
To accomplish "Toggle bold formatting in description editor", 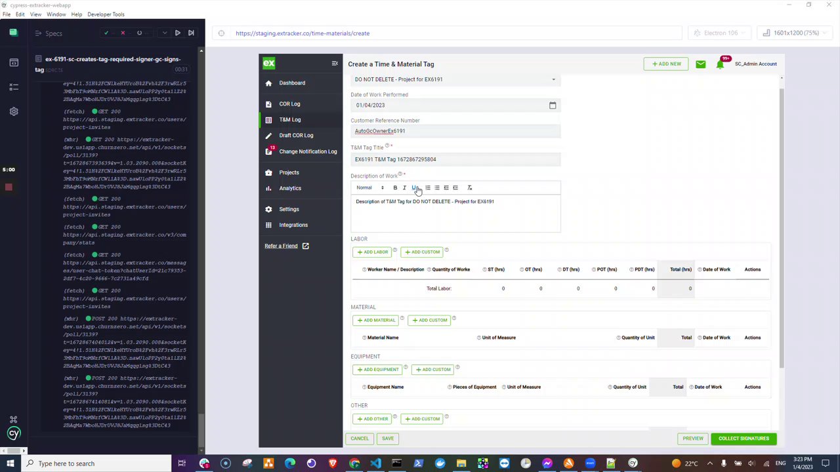I will pos(395,187).
